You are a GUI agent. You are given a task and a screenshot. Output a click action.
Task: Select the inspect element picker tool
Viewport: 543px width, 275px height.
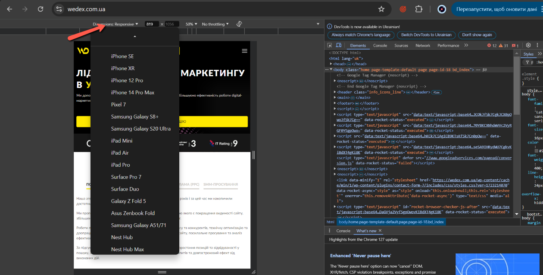coord(330,45)
